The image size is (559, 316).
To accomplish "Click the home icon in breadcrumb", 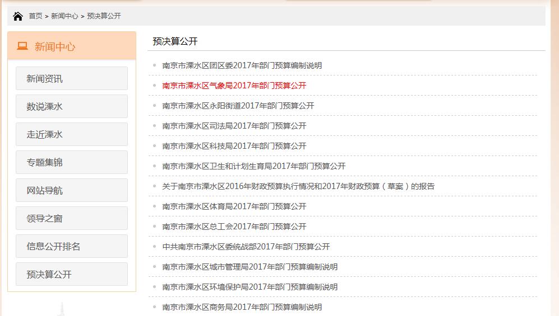I will (18, 16).
